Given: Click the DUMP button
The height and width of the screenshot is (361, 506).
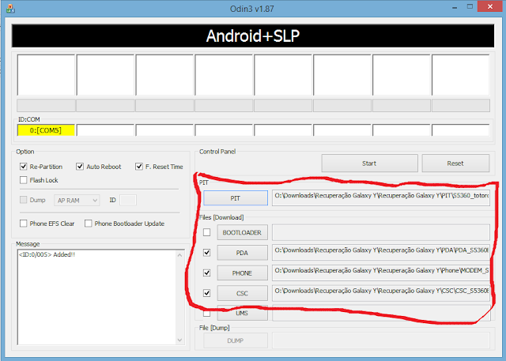Looking at the screenshot, I should coord(236,340).
